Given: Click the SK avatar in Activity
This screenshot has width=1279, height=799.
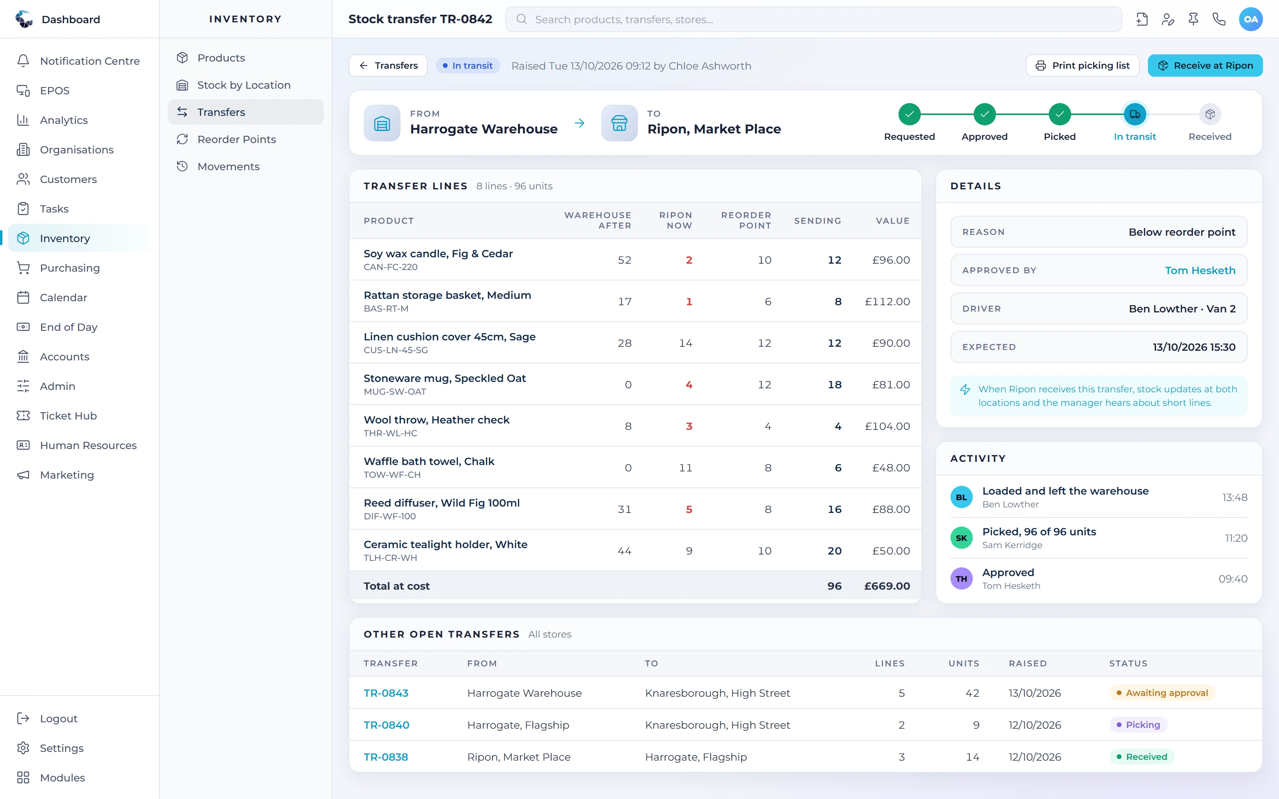Looking at the screenshot, I should (x=961, y=538).
